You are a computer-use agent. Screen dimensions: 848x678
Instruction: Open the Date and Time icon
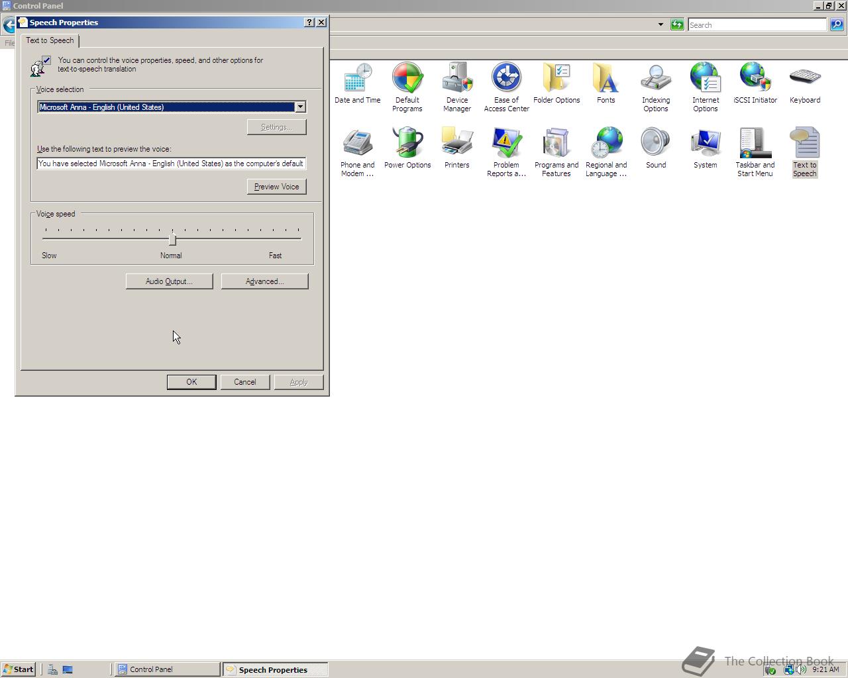[x=358, y=83]
